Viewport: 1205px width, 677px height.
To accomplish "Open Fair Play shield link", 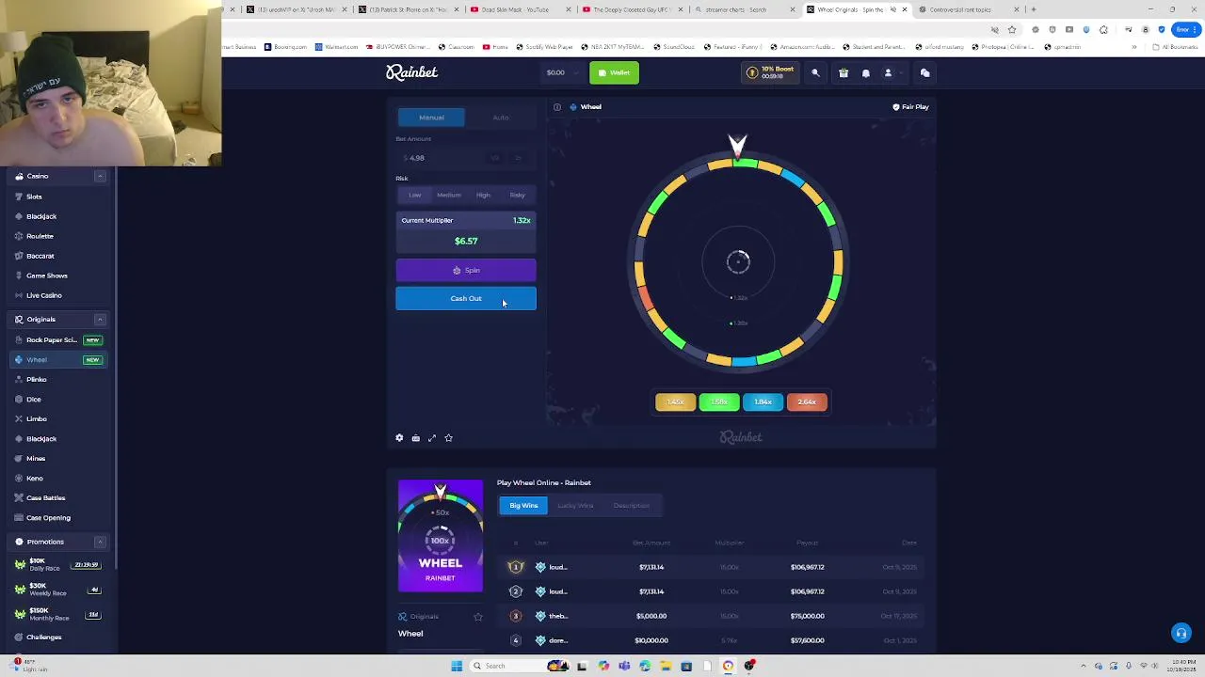I will 910,107.
